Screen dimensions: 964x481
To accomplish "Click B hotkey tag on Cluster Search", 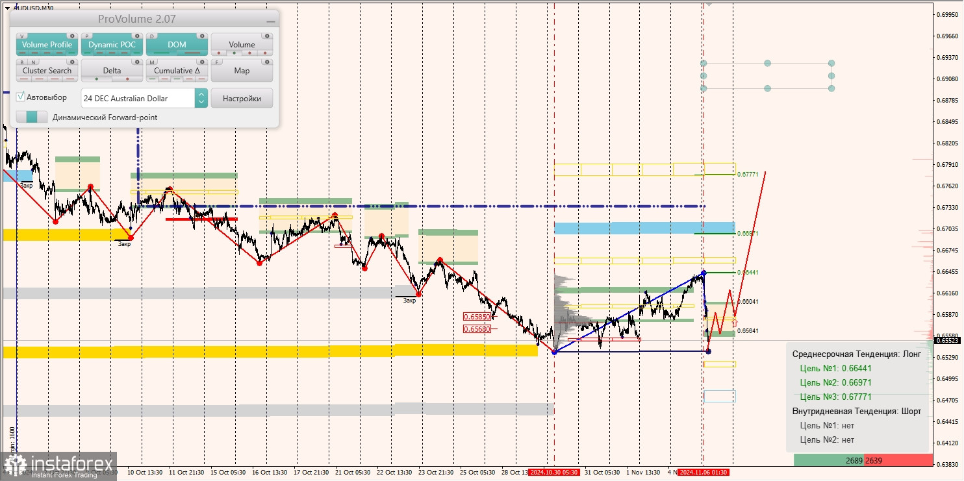I will tap(22, 62).
